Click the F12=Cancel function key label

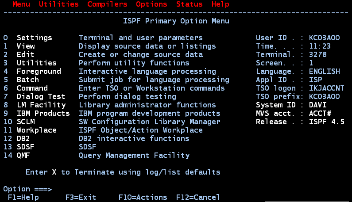(198, 197)
